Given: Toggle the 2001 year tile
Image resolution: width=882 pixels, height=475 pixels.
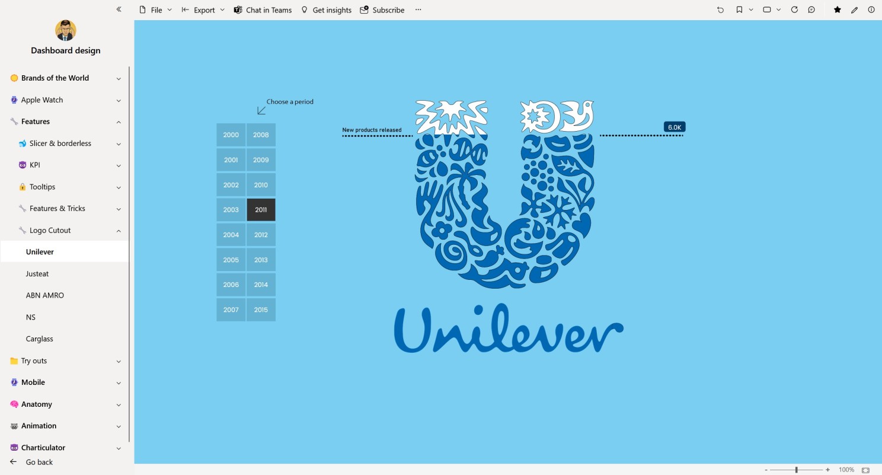Looking at the screenshot, I should point(231,160).
